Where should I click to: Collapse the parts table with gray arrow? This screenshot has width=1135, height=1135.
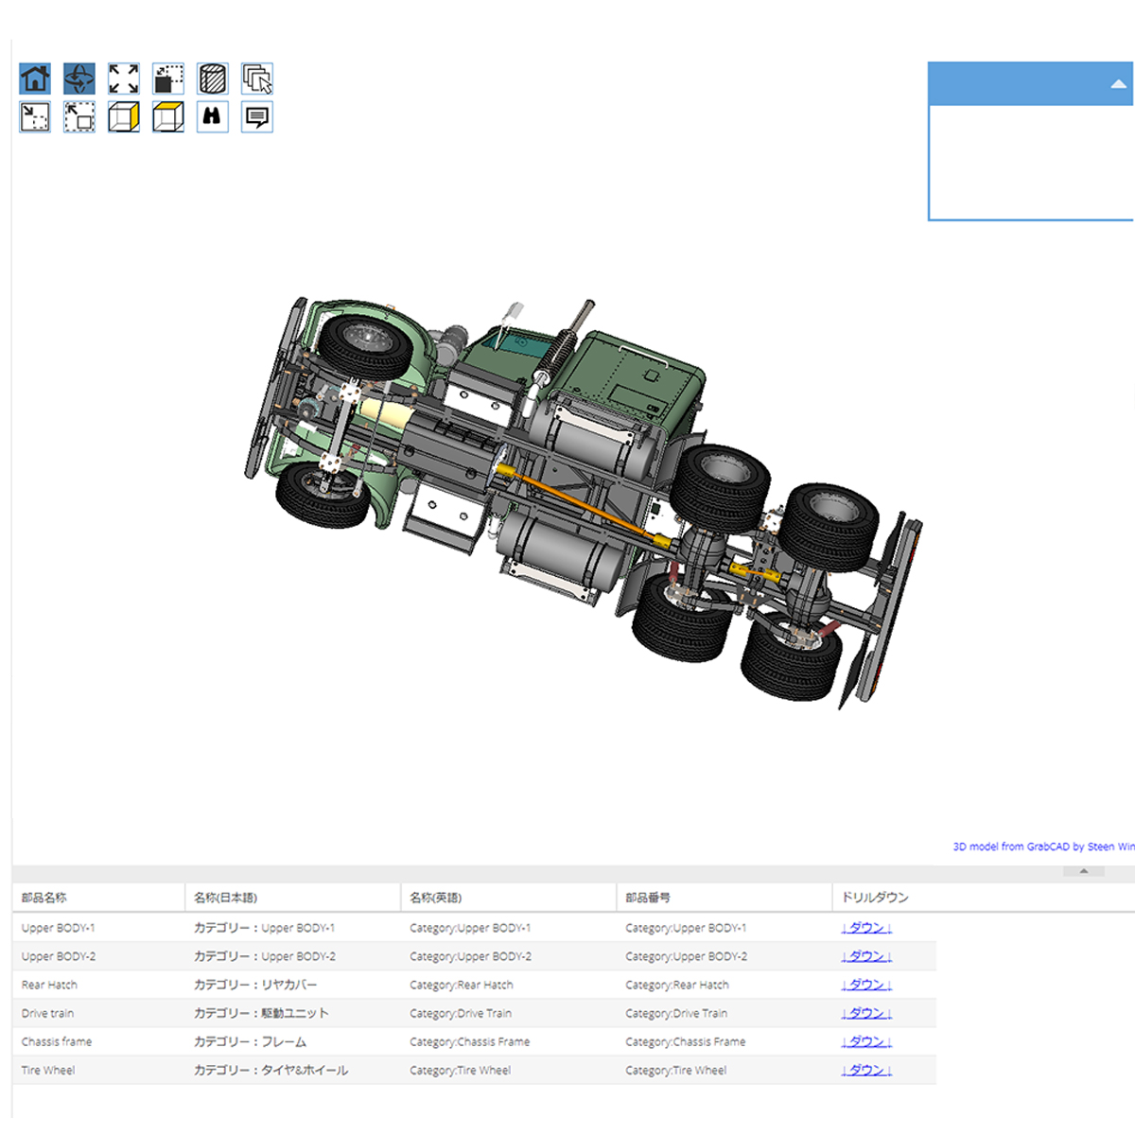pyautogui.click(x=1084, y=871)
